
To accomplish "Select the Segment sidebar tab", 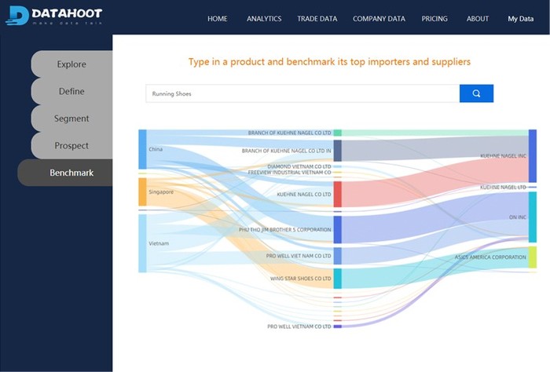I will tap(71, 119).
